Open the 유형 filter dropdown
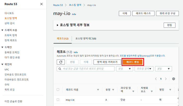 click(124, 69)
